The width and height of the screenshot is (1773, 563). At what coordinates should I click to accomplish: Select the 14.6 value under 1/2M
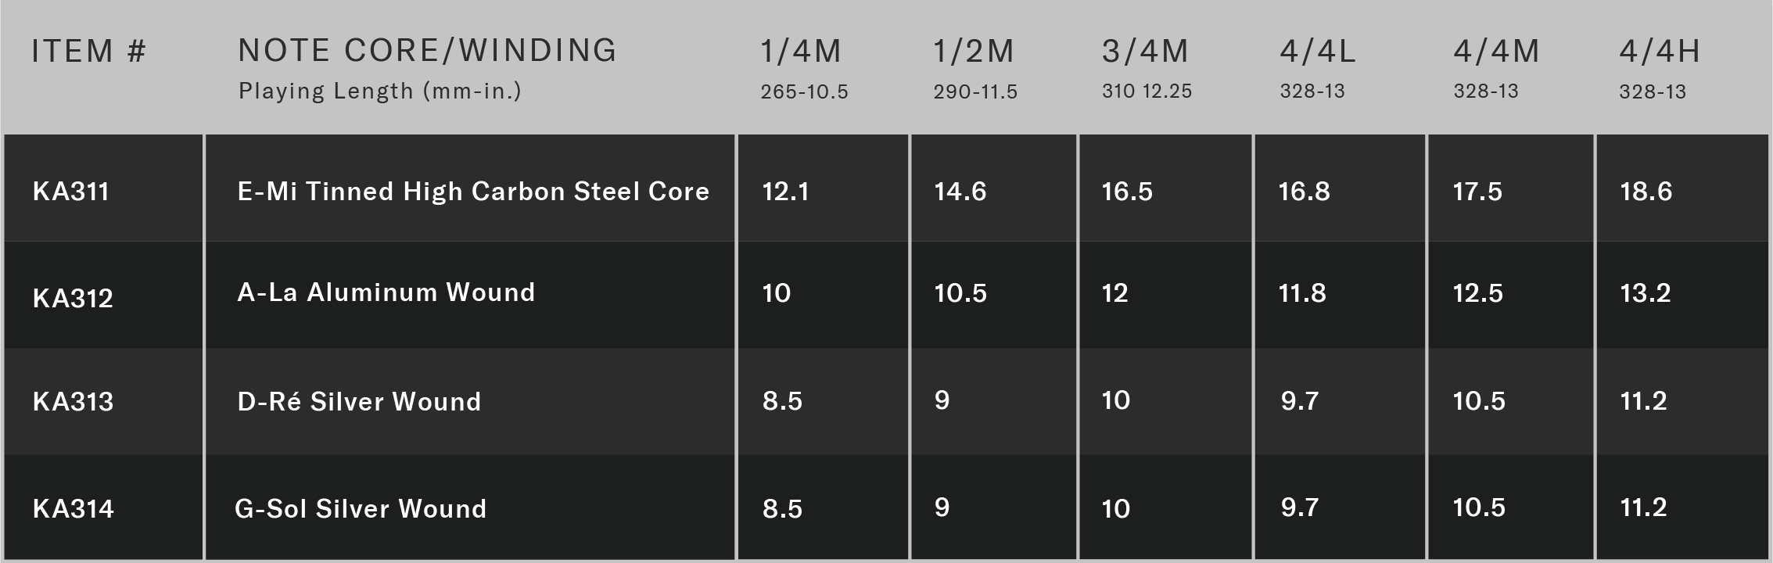click(960, 192)
